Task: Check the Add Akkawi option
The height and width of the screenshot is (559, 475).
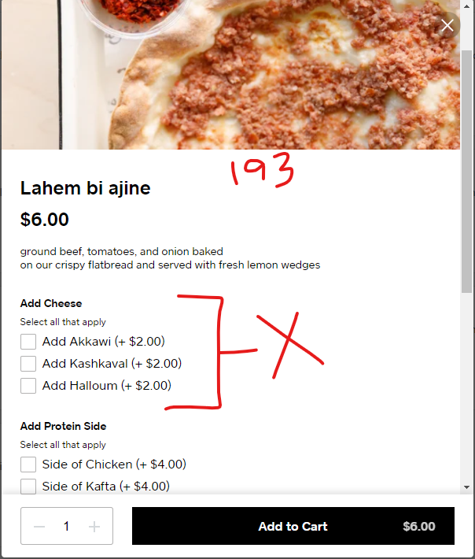Action: point(28,342)
